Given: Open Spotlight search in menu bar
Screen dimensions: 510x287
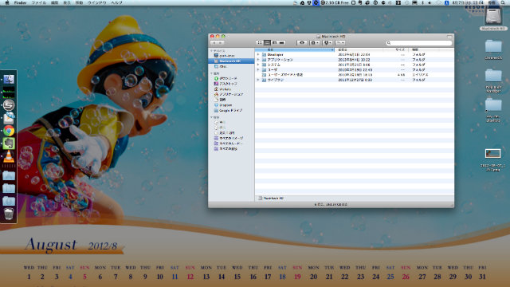Looking at the screenshot, I should [x=503, y=2].
